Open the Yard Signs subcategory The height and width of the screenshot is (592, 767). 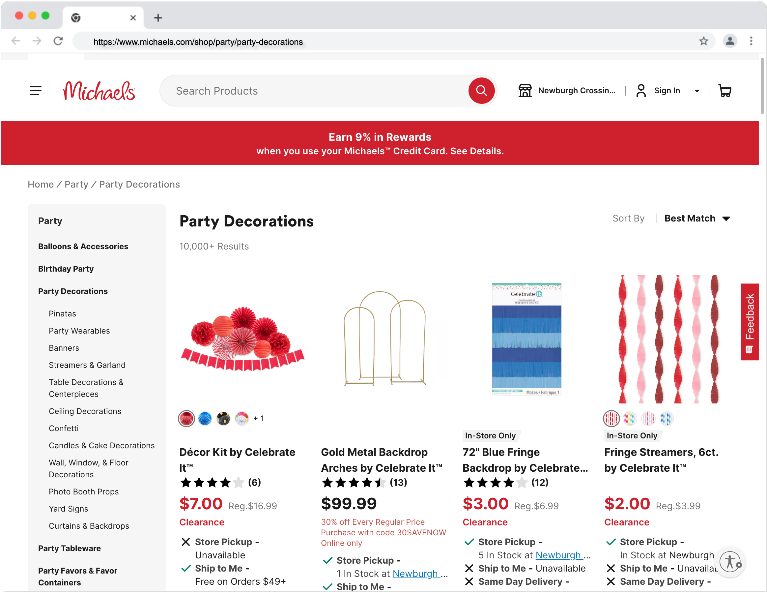pyautogui.click(x=69, y=509)
